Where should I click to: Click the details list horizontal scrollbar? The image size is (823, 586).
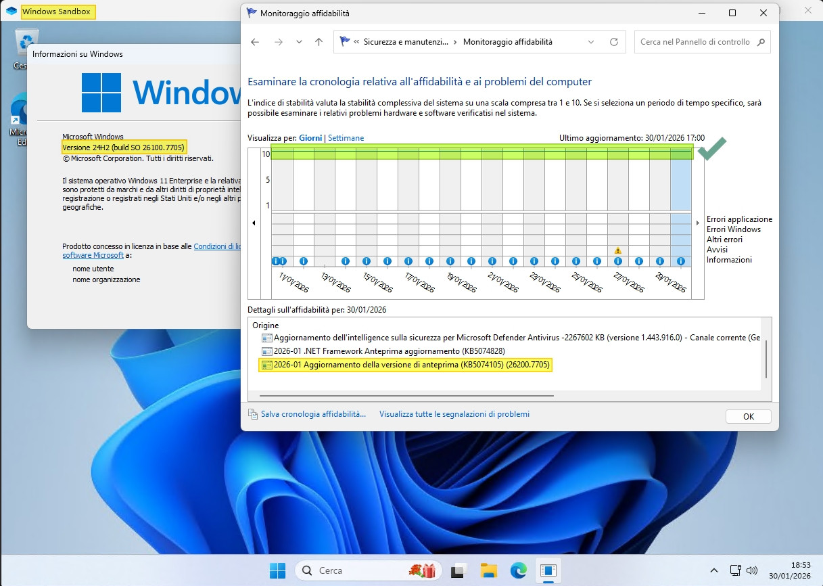pyautogui.click(x=406, y=395)
